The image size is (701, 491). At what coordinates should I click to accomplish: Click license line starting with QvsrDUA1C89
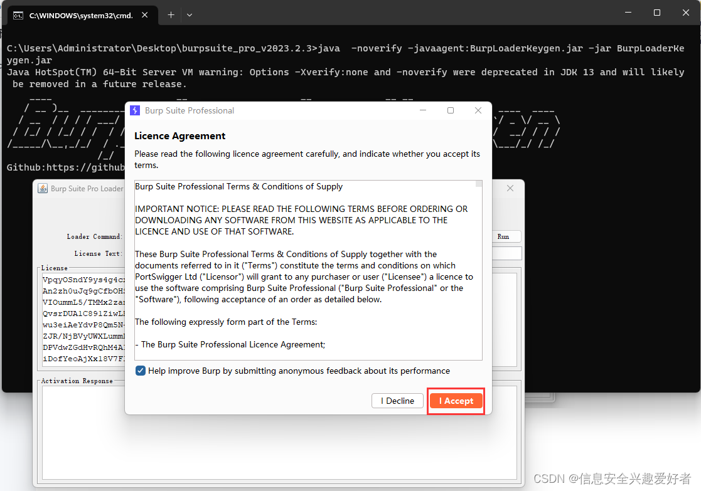click(x=83, y=314)
